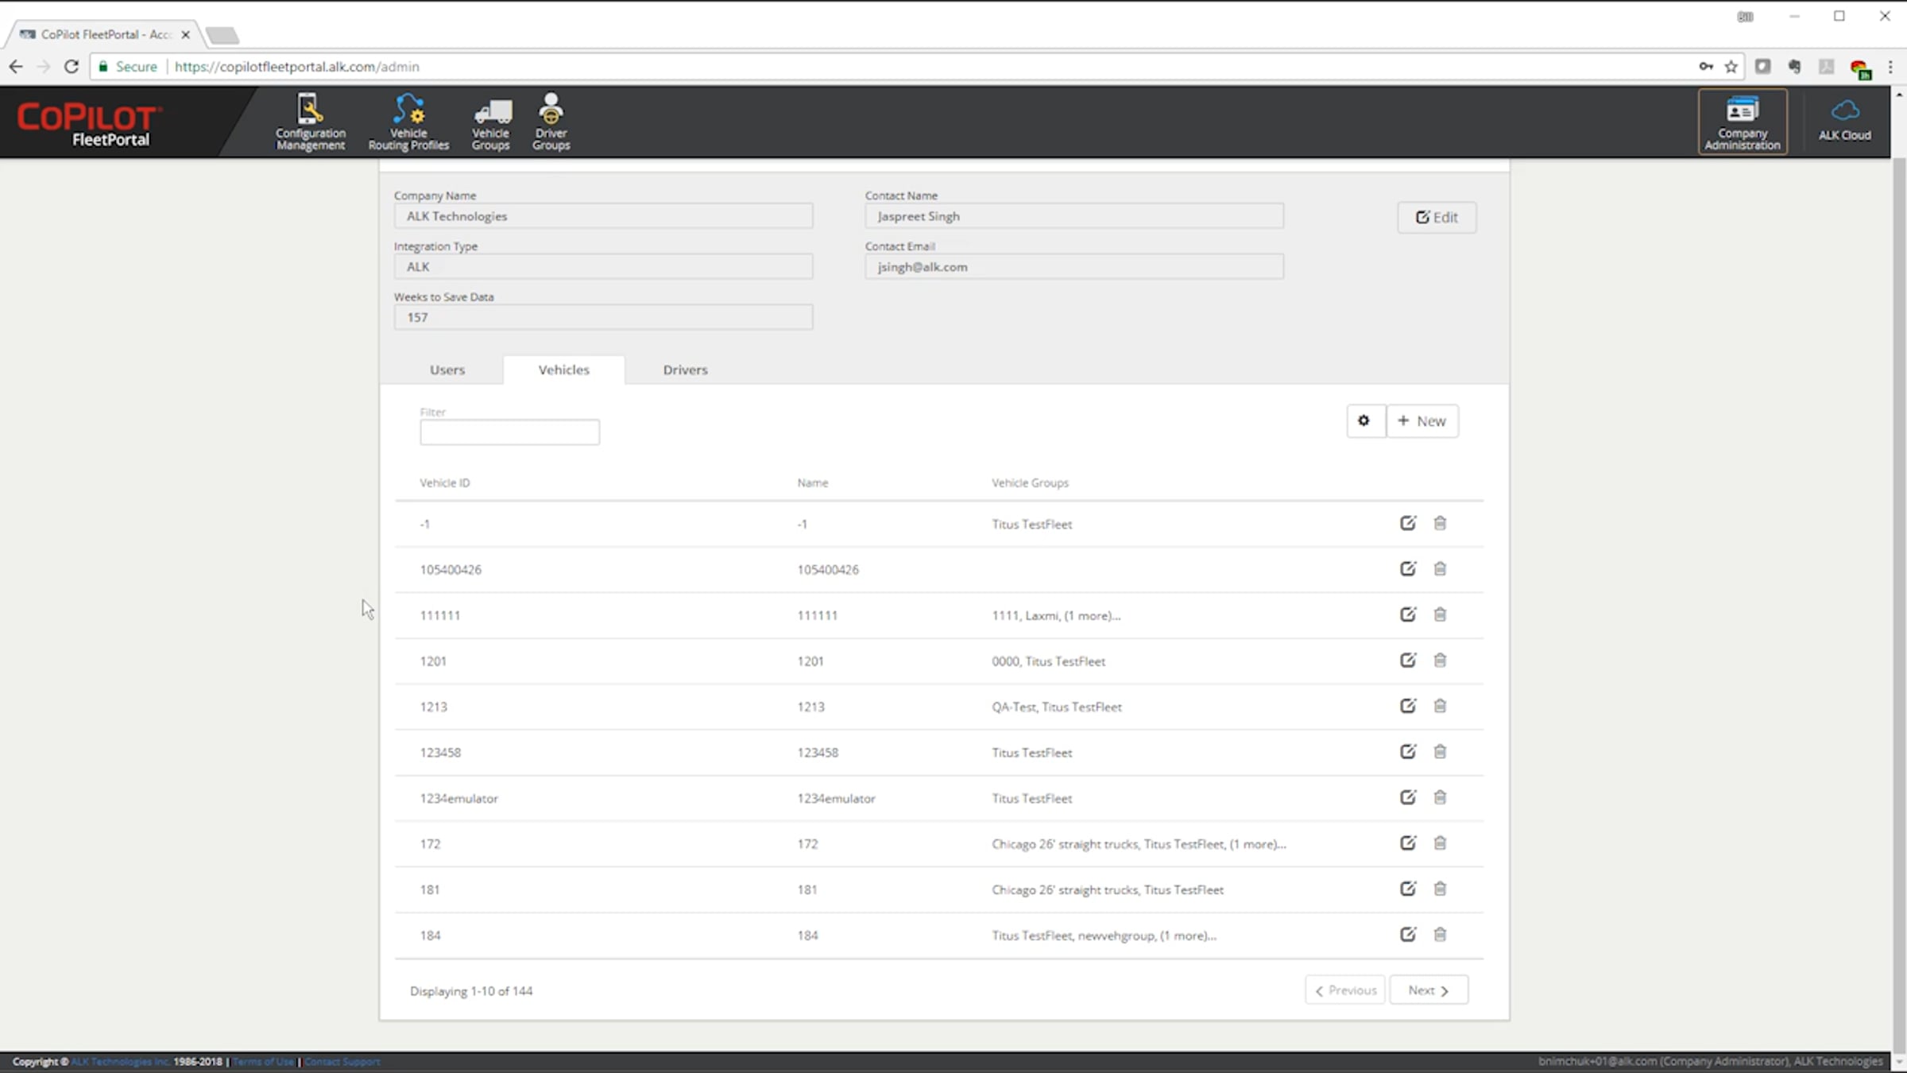This screenshot has height=1073, width=1907.
Task: Open ALK Cloud in the header
Action: coord(1844,121)
